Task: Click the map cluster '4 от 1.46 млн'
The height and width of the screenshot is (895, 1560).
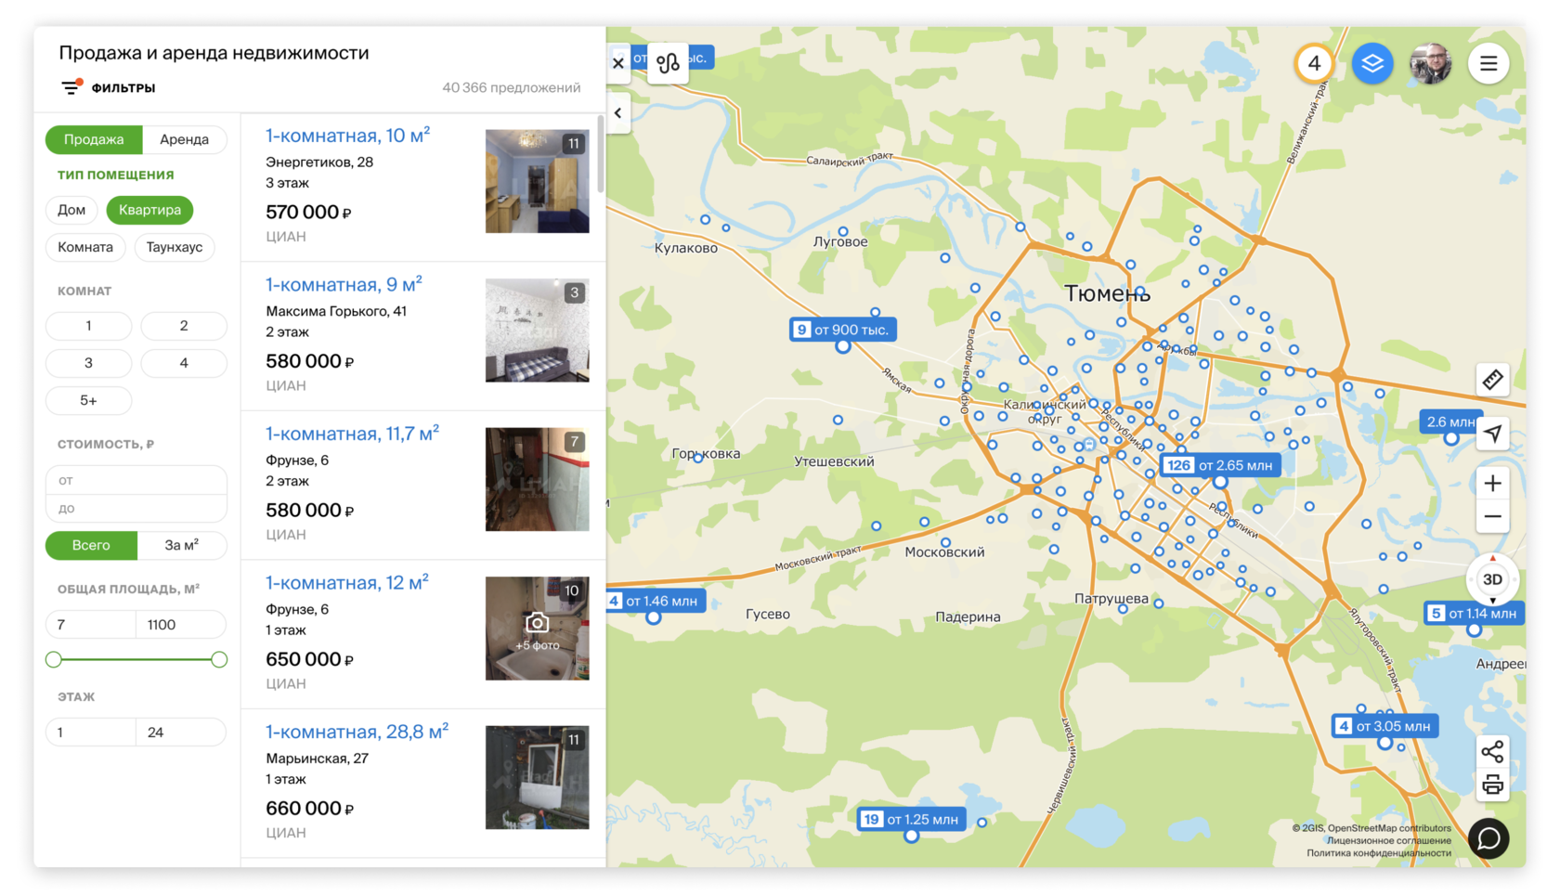Action: pyautogui.click(x=656, y=601)
